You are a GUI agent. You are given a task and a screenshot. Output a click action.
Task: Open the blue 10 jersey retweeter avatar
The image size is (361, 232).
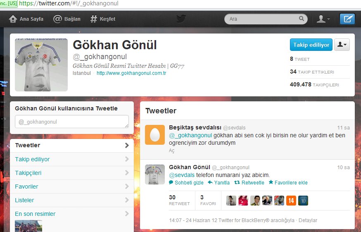coord(303,201)
